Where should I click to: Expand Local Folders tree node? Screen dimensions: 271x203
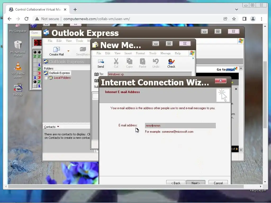[46, 78]
